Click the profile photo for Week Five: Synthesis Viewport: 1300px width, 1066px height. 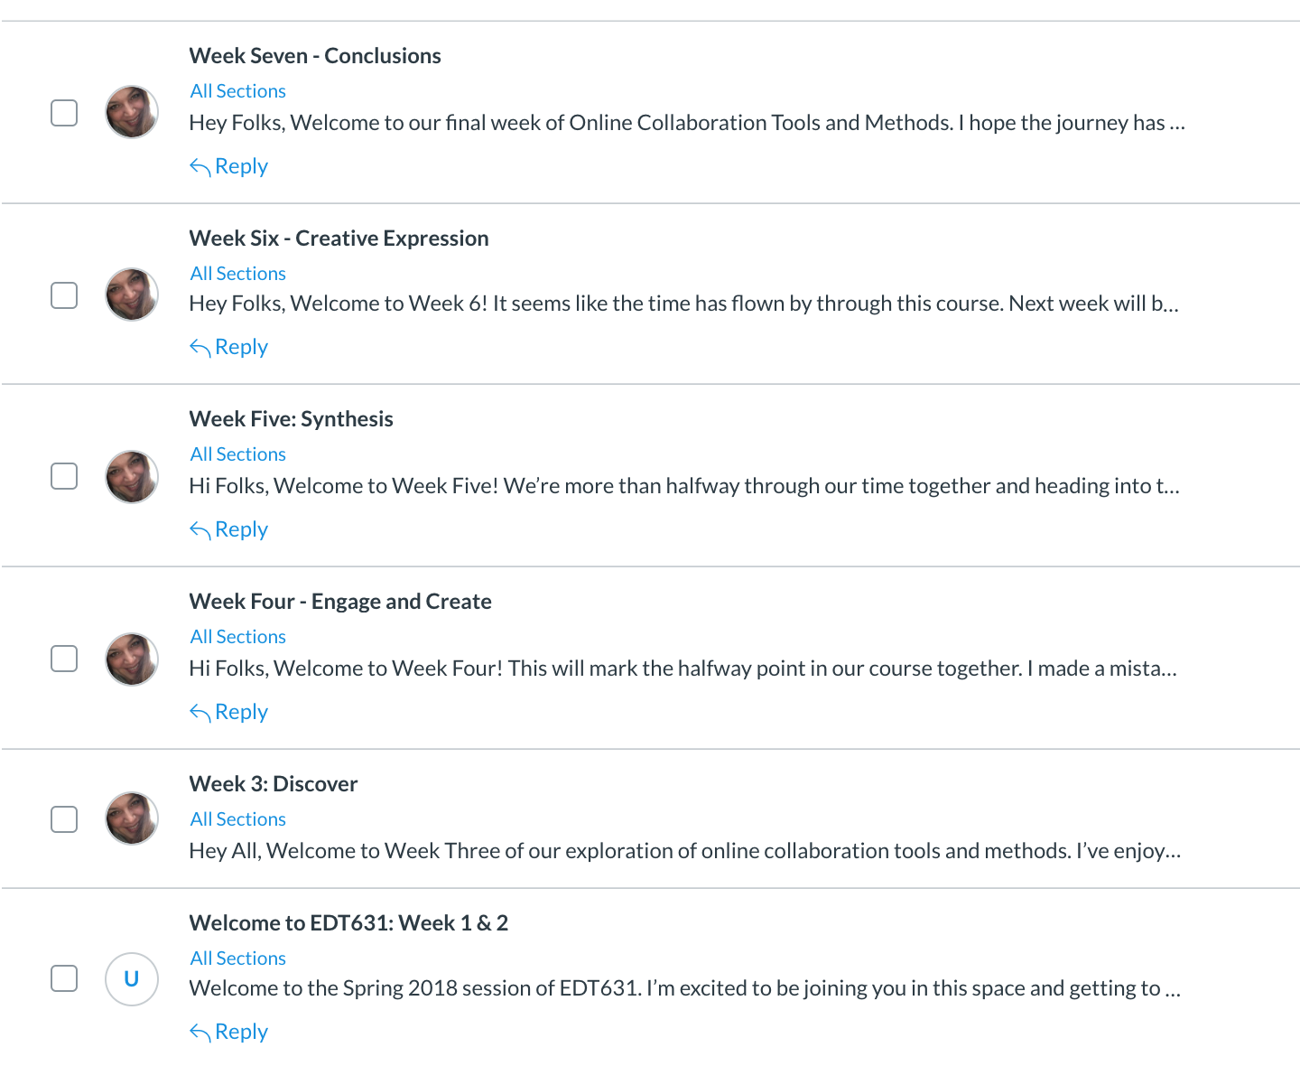(132, 476)
